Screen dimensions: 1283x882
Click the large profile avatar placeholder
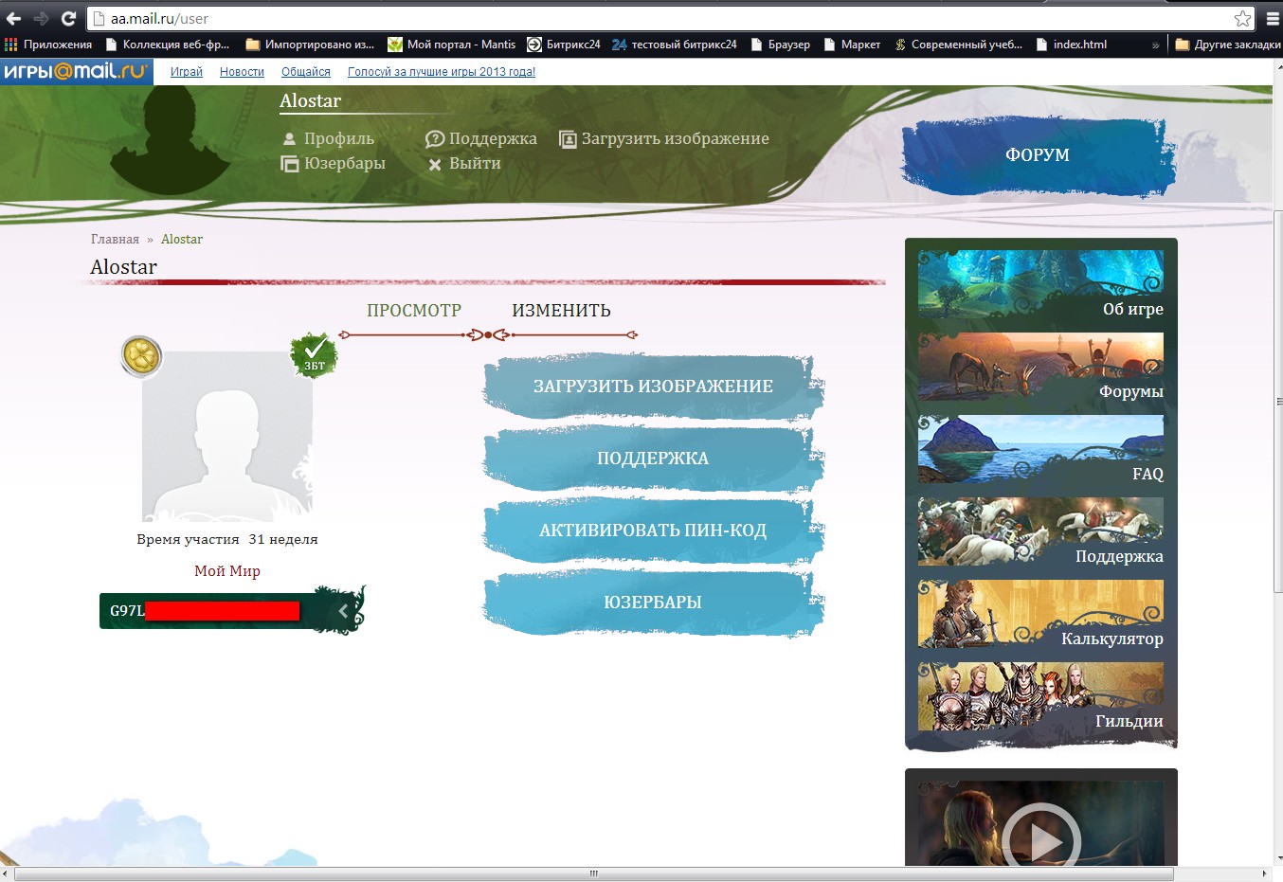(227, 437)
